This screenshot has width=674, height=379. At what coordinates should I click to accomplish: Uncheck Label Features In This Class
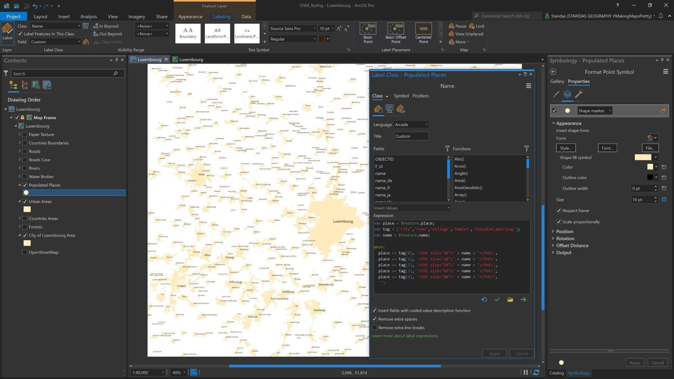tap(20, 34)
